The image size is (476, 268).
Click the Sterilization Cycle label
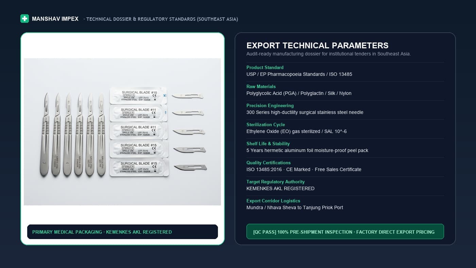(266, 124)
